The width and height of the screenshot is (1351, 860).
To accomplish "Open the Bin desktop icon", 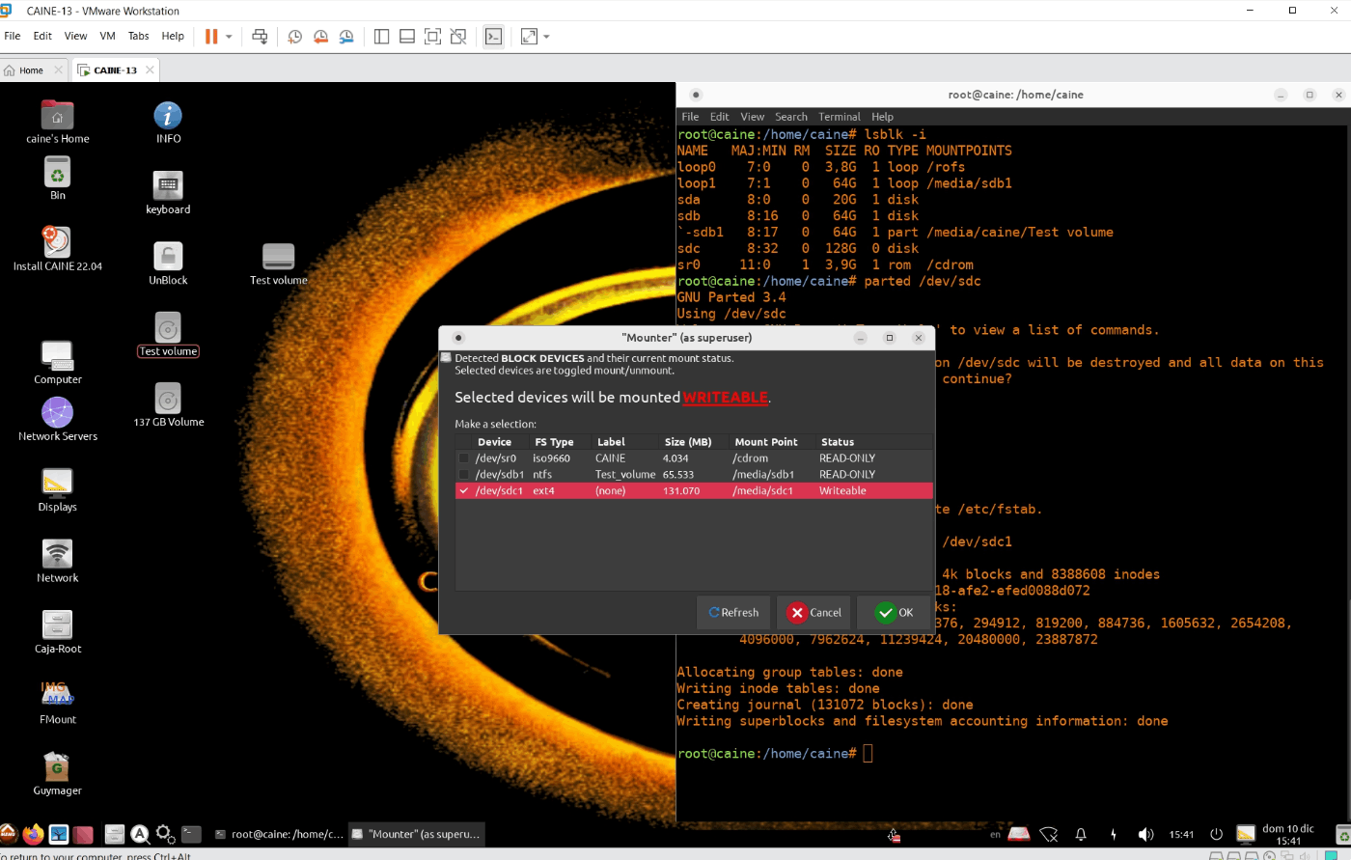I will (57, 179).
